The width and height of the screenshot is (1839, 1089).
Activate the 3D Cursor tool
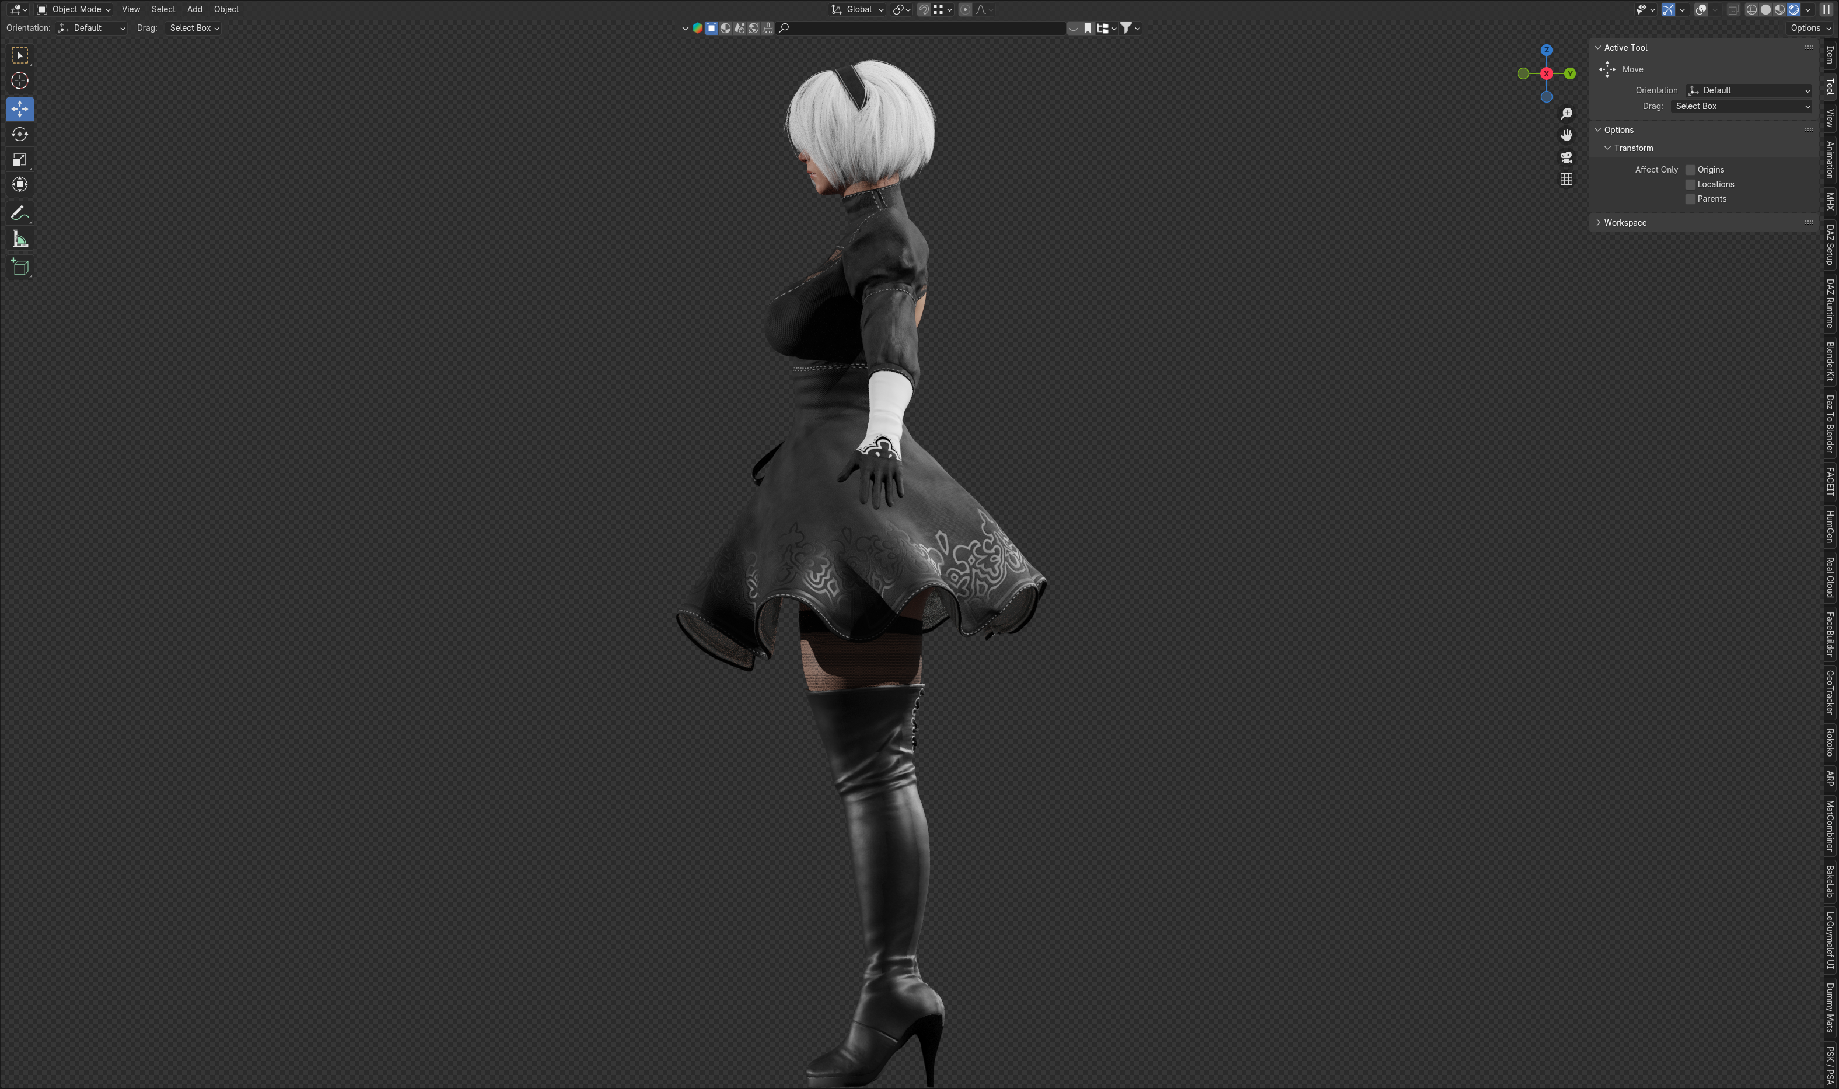coord(20,80)
